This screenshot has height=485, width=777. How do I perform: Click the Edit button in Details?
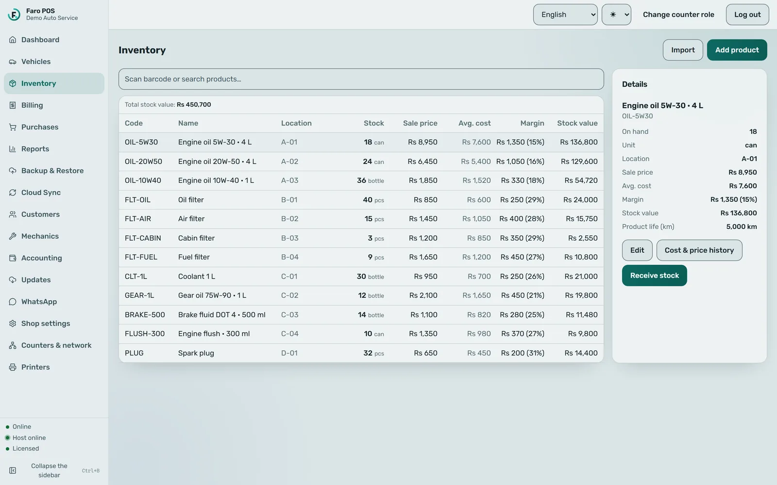coord(637,250)
